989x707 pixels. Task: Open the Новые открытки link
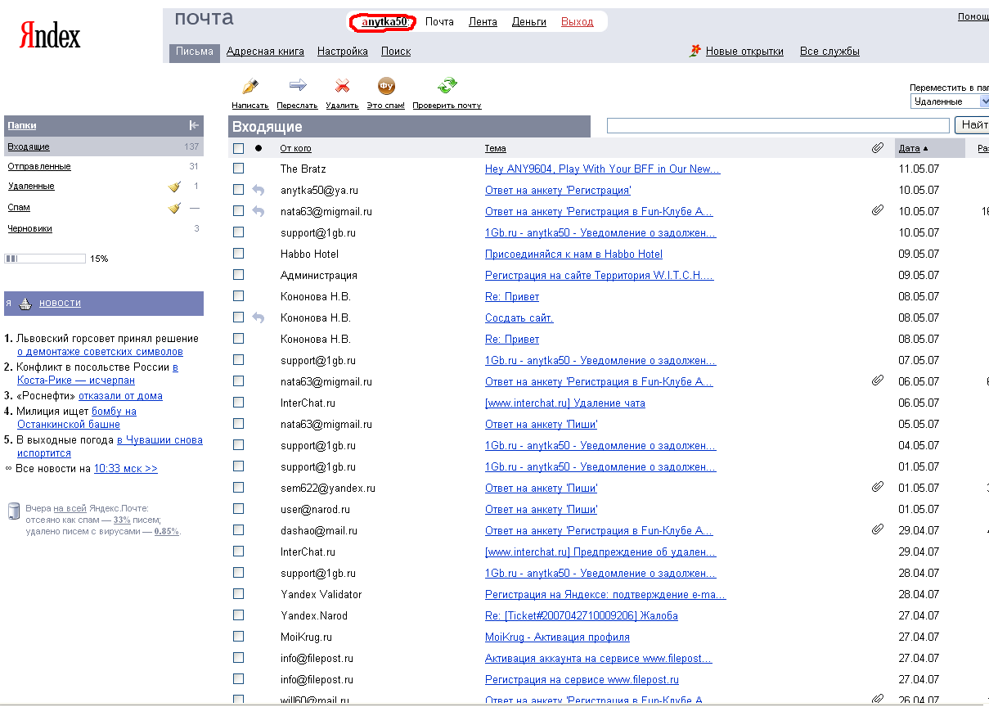click(x=744, y=52)
